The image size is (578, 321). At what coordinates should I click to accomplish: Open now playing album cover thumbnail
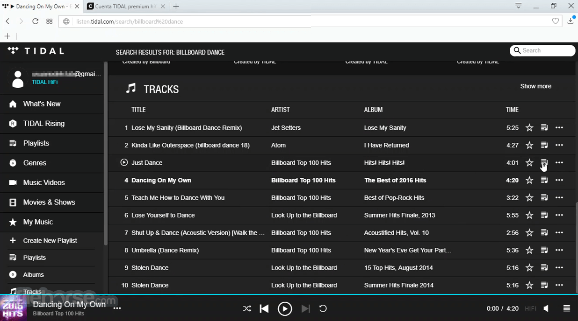pos(13,308)
